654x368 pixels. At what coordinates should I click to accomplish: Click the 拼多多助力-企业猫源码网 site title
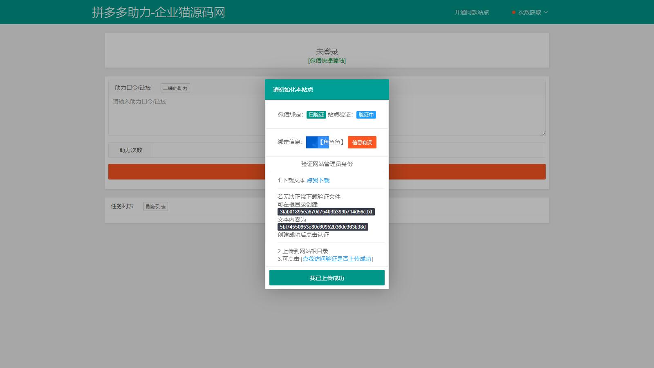point(158,12)
